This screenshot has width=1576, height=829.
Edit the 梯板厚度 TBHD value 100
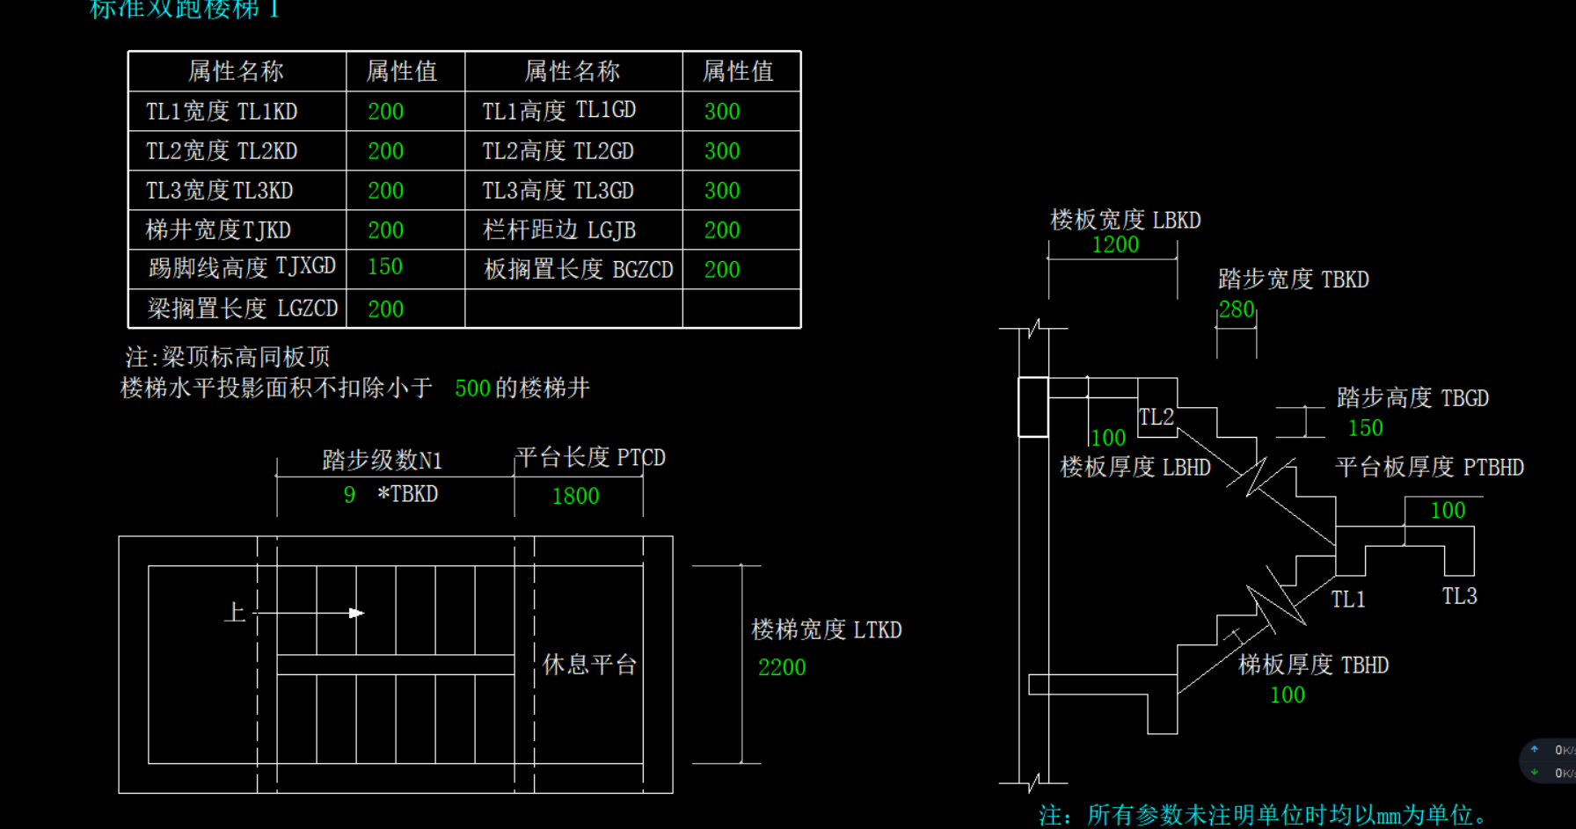coord(1288,695)
